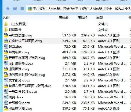Screen dimensions: 131x112
Task: Click the 2.0 MB original size cell
Action: [70, 92]
